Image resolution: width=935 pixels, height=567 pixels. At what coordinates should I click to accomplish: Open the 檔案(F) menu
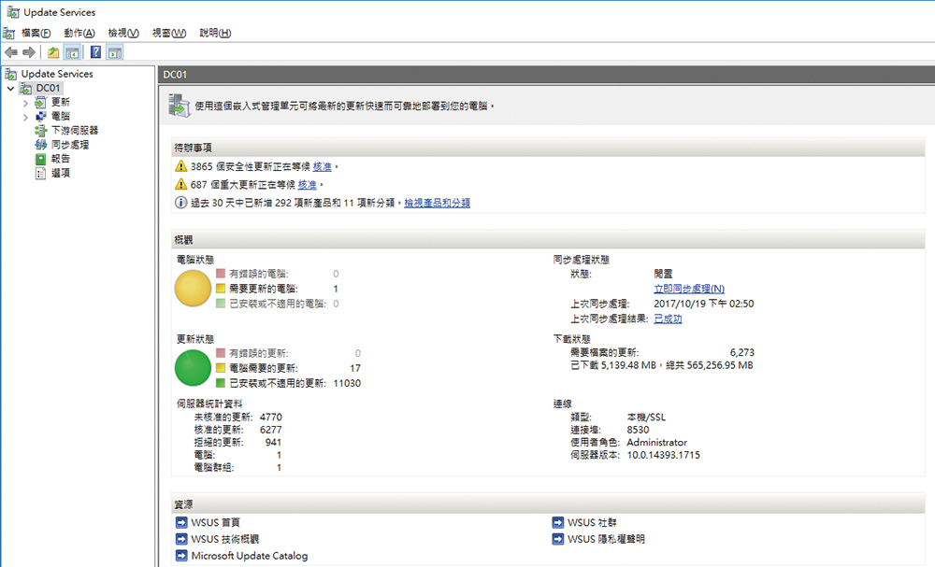pyautogui.click(x=36, y=33)
